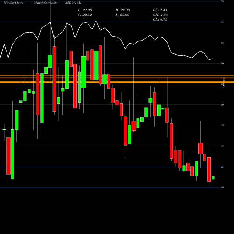The image size is (234, 234).
Task: Click the 60 price axis label
Action: (x=222, y=22)
